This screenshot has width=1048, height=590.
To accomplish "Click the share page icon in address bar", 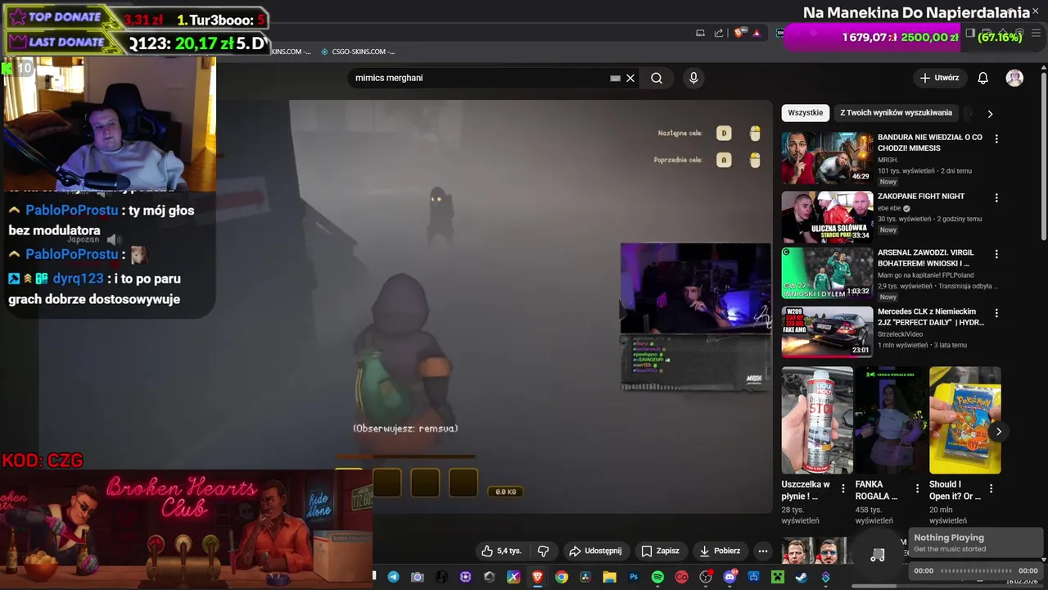I will [719, 33].
